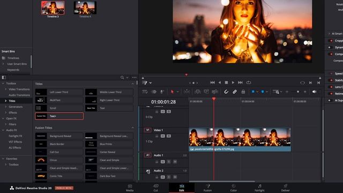The width and height of the screenshot is (343, 193).
Task: Click the voiceover microphone icon
Action: point(162,92)
